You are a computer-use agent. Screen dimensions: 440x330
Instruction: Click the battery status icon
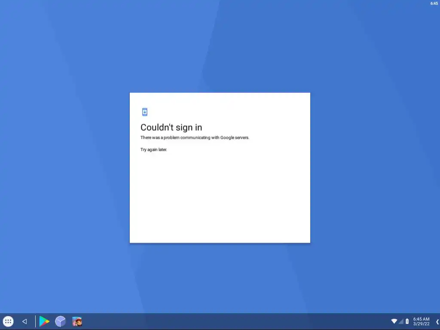pos(407,321)
